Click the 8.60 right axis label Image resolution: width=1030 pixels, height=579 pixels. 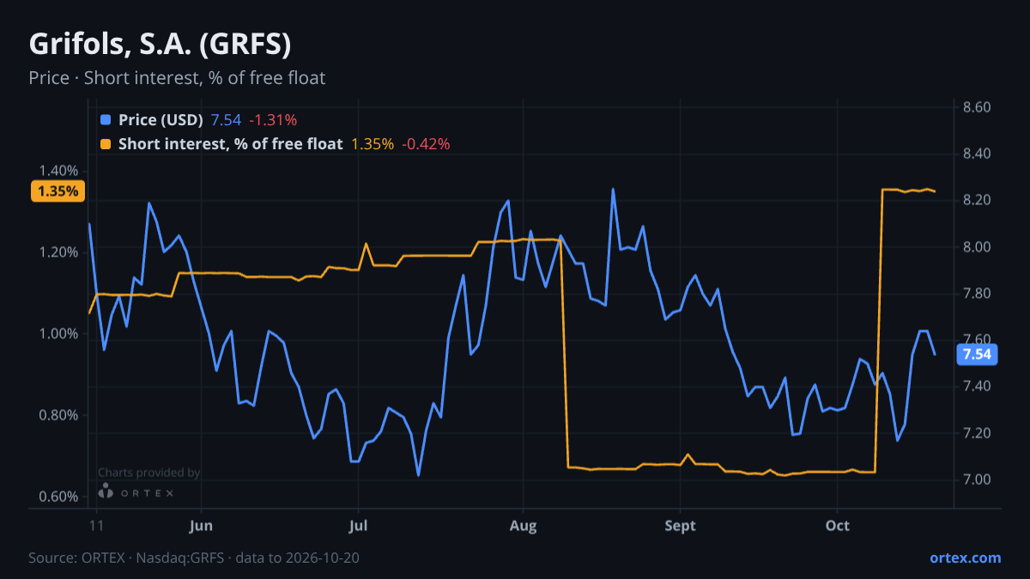point(977,107)
